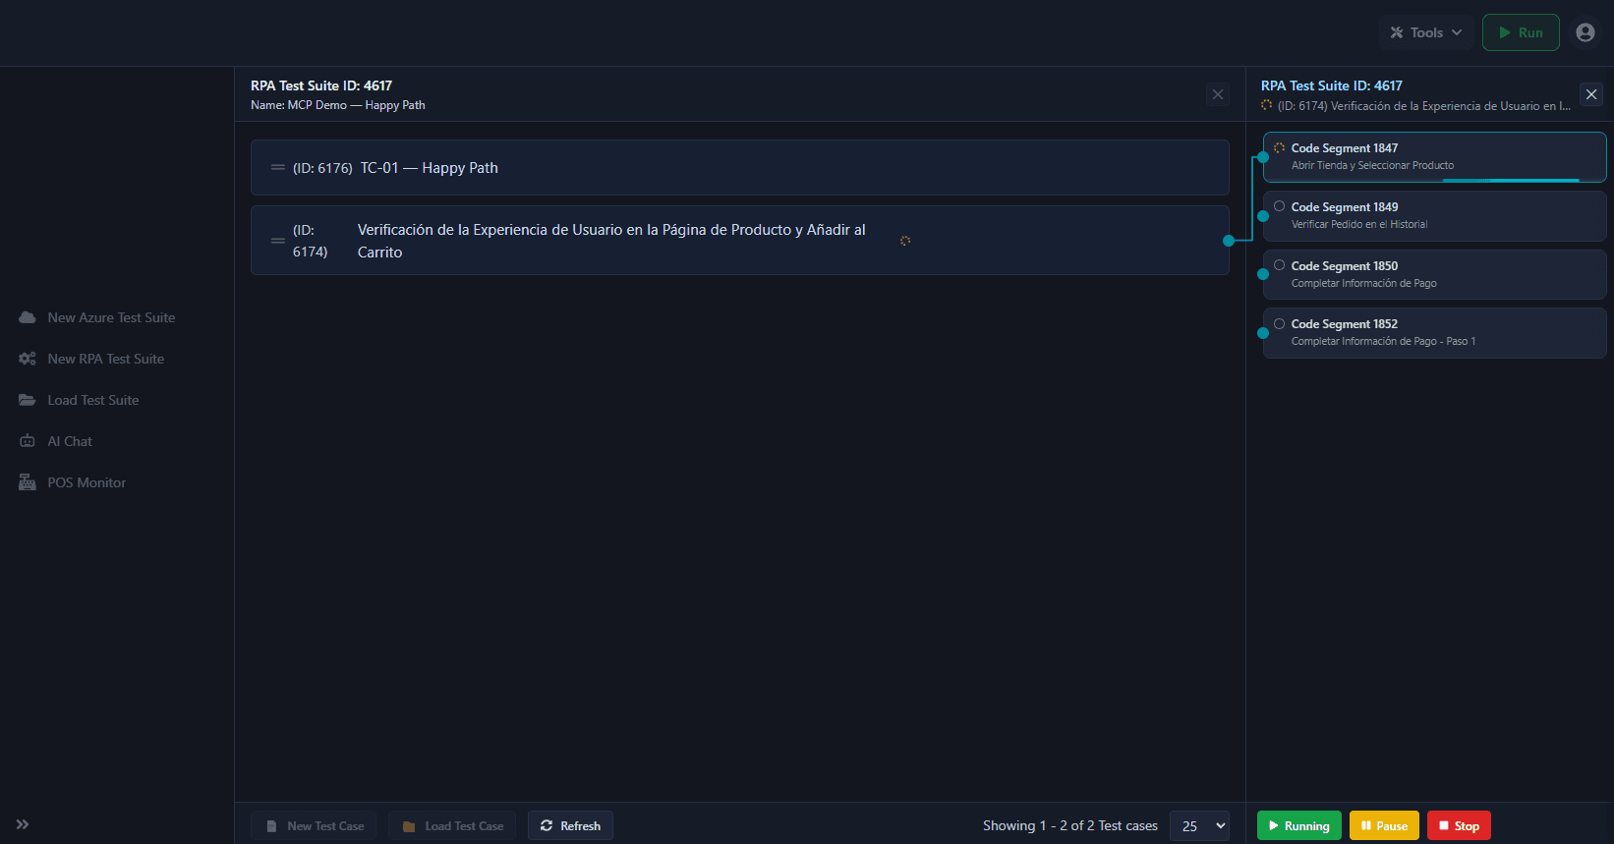This screenshot has width=1614, height=844.
Task: Click connector node on test case 6174
Action: [1229, 241]
